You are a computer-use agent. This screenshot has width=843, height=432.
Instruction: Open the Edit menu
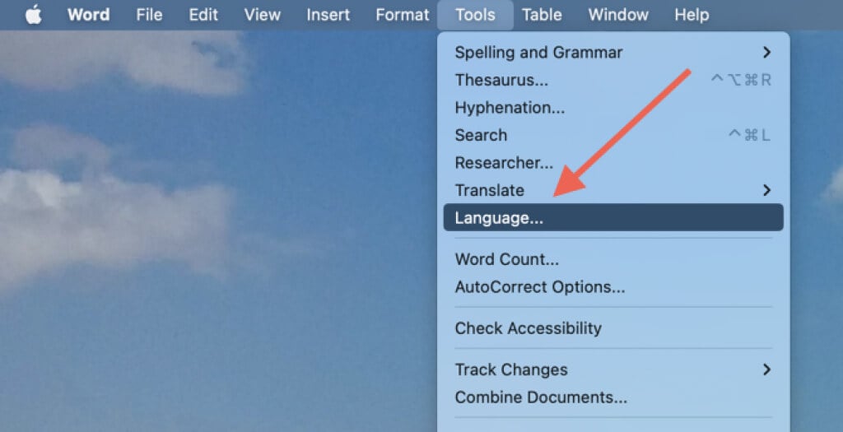click(x=203, y=15)
